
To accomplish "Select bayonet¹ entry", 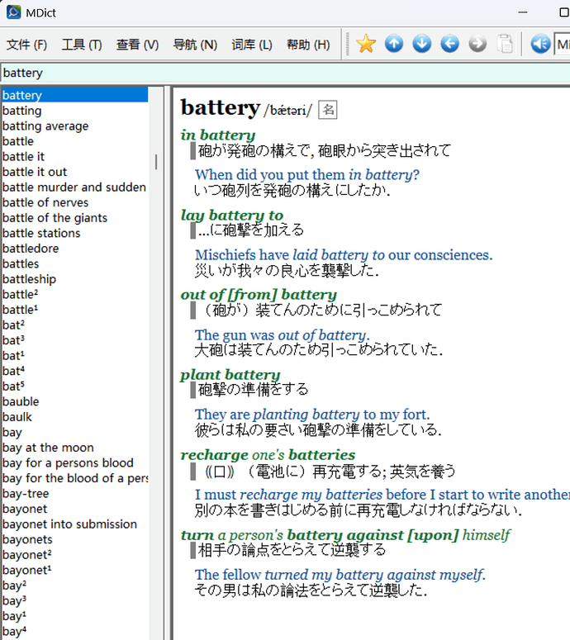I will point(27,570).
